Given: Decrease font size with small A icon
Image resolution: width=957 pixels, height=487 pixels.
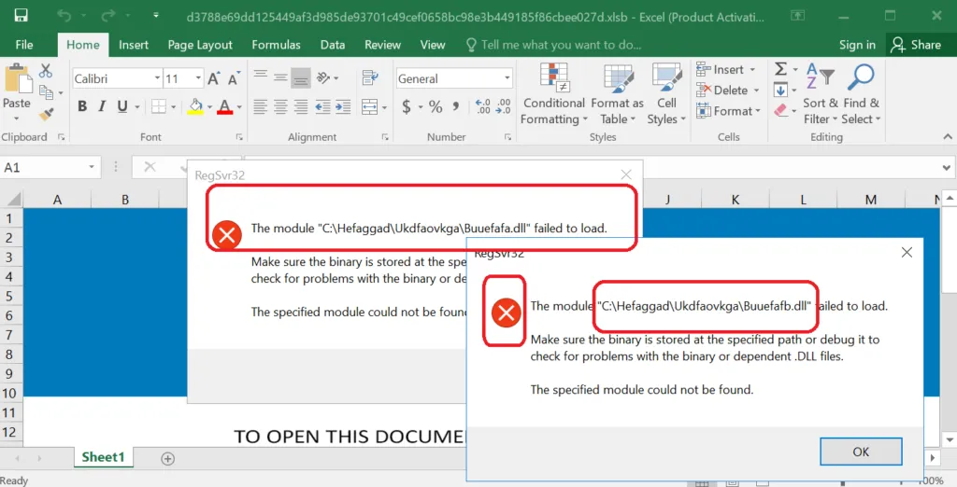Looking at the screenshot, I should tap(234, 78).
